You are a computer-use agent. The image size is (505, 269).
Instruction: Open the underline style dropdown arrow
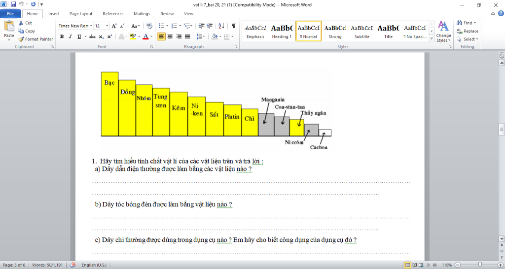point(86,36)
